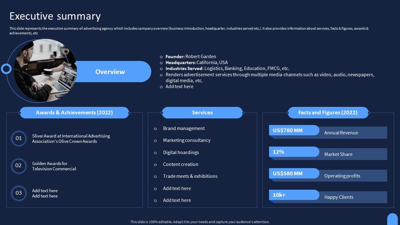Select the blue ring beside overview photo
The height and width of the screenshot is (225, 400).
pos(6,68)
